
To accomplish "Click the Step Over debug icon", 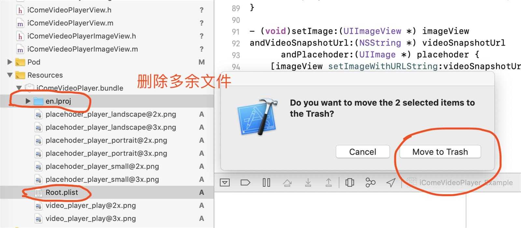I will click(x=287, y=183).
